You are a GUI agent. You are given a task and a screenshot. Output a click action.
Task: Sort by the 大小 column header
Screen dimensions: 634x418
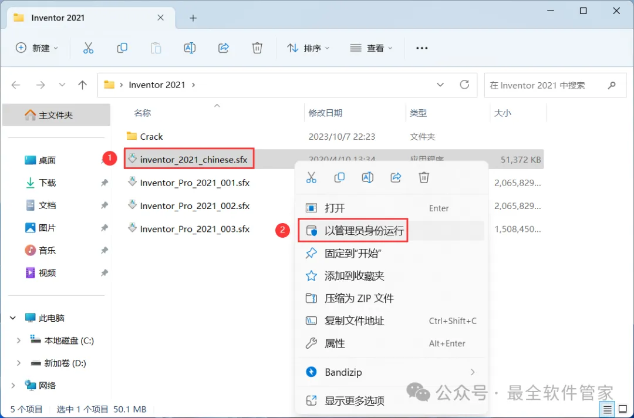click(x=503, y=113)
